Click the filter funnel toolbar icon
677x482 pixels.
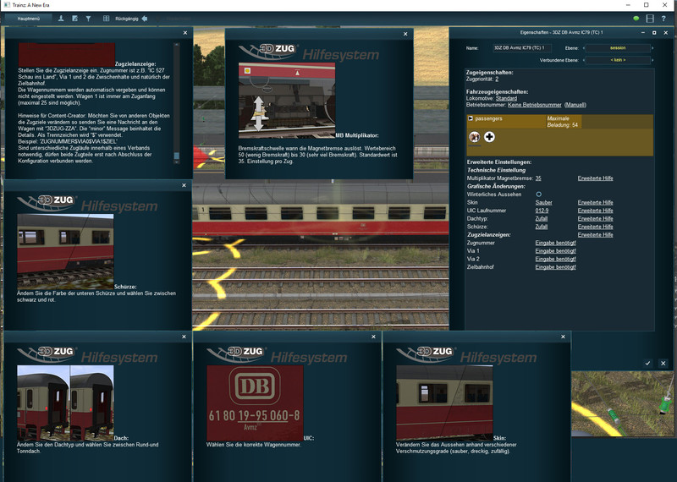click(x=90, y=18)
